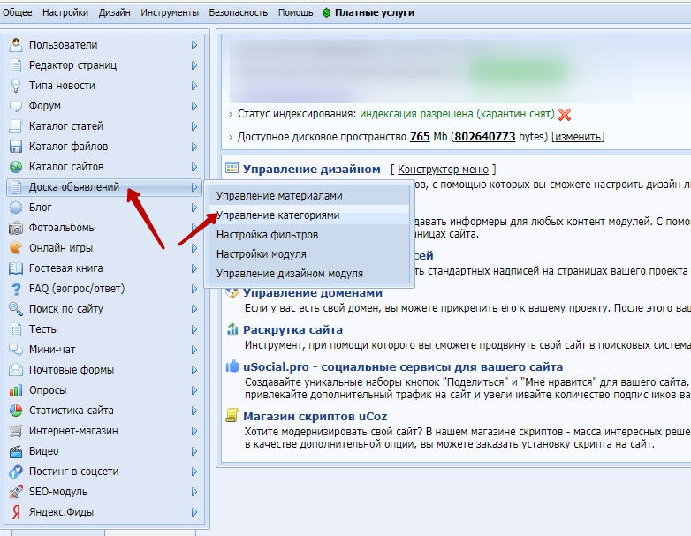Click the Photo albums camera icon
The width and height of the screenshot is (691, 536).
pyautogui.click(x=16, y=228)
